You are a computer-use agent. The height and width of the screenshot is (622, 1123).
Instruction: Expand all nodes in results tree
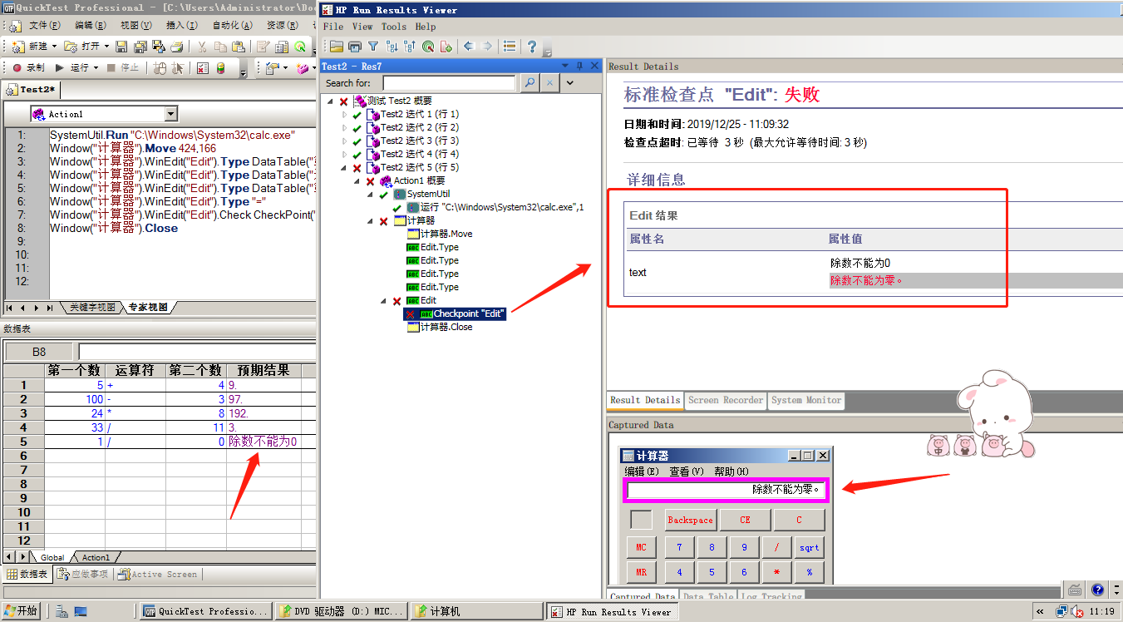(392, 47)
